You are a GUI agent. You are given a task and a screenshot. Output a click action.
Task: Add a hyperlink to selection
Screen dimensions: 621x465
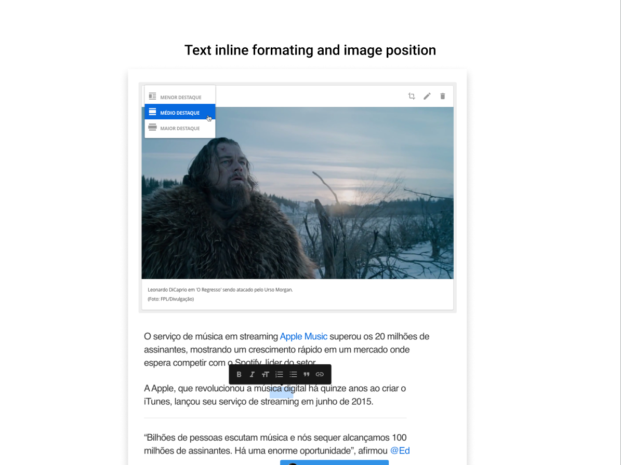pyautogui.click(x=320, y=375)
